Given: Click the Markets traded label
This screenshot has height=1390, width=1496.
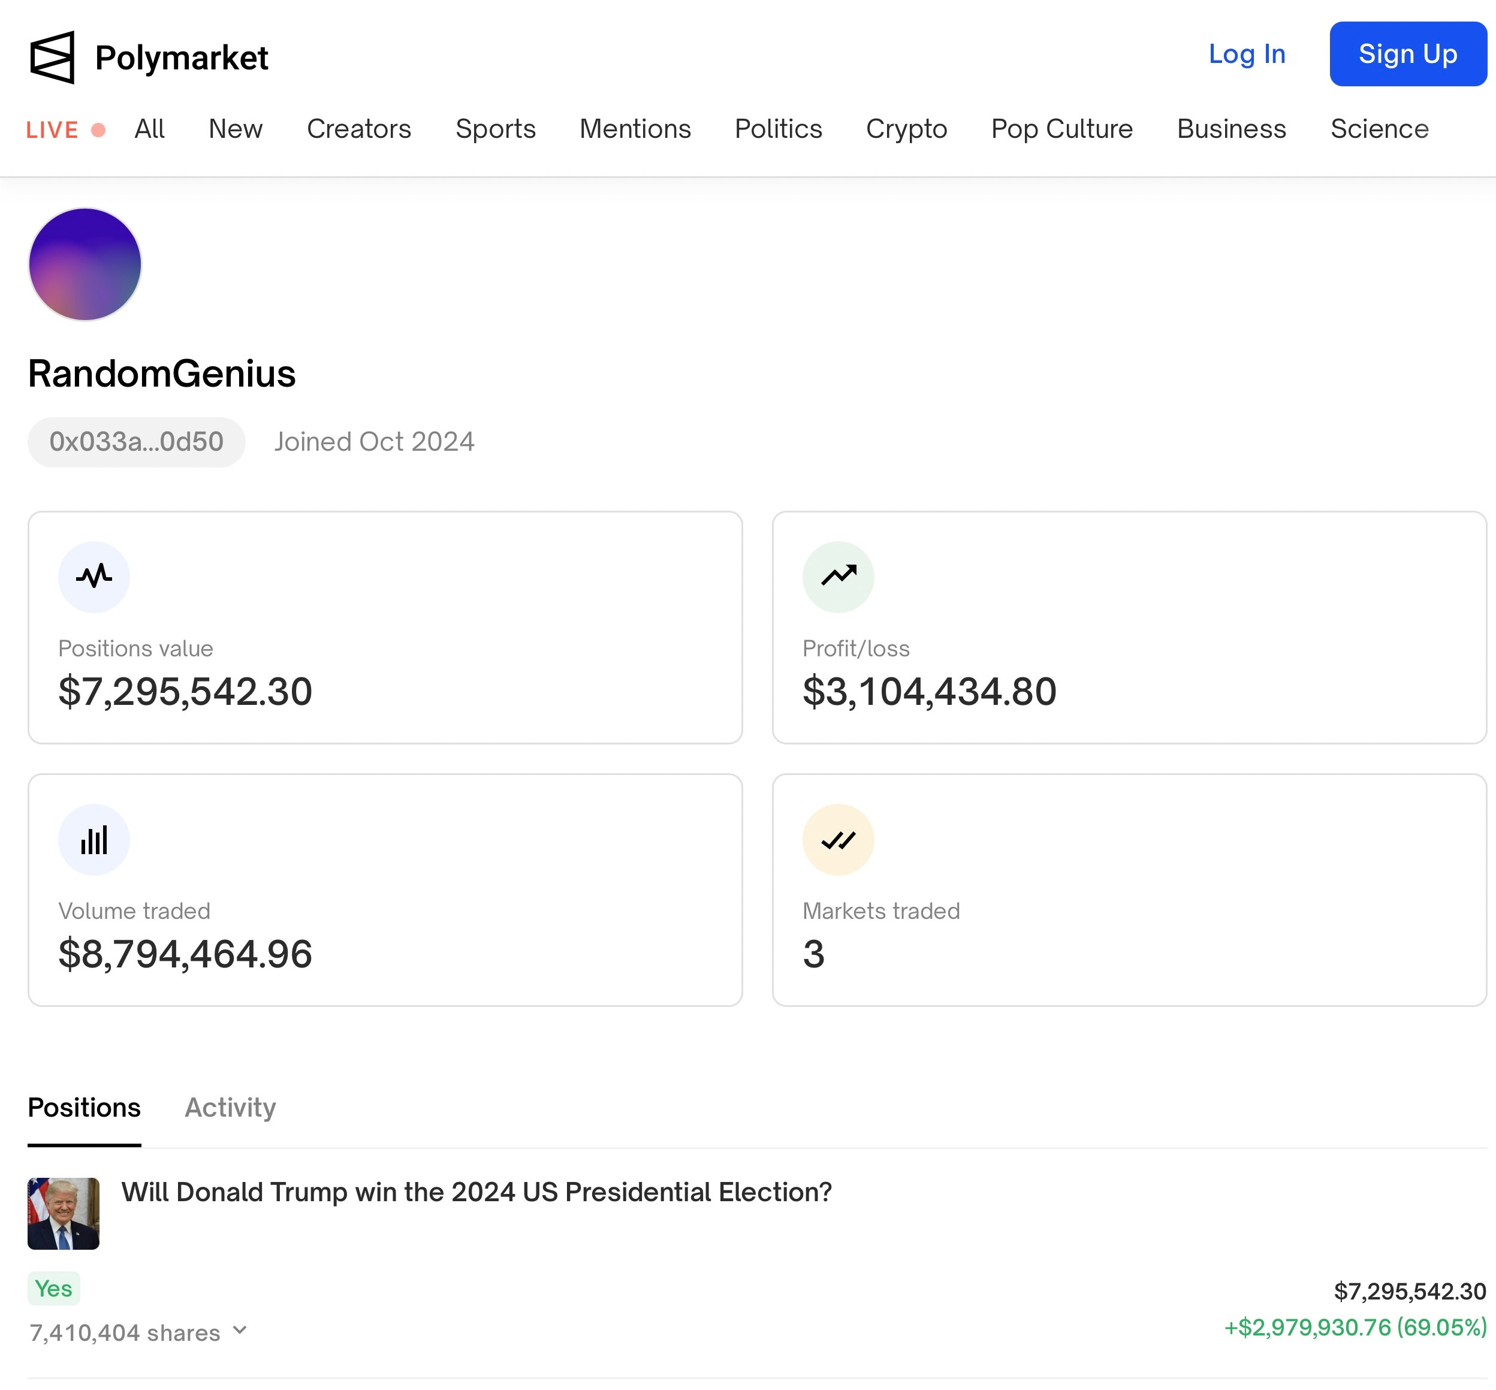Looking at the screenshot, I should pos(880,911).
